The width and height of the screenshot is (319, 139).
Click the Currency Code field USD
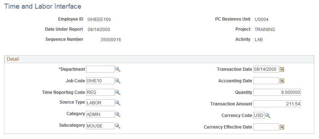coord(259,116)
